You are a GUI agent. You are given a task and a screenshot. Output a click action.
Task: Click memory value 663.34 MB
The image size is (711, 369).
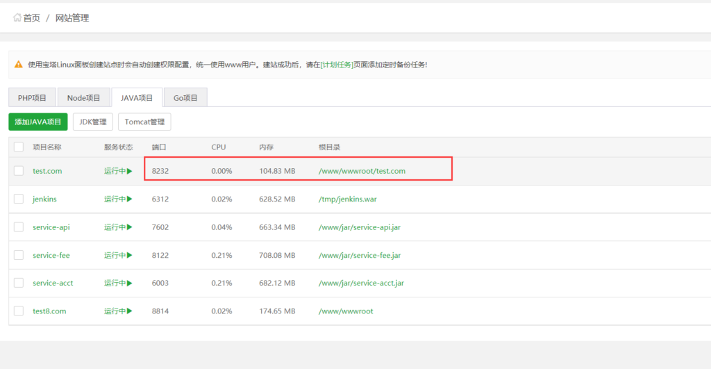pos(277,227)
